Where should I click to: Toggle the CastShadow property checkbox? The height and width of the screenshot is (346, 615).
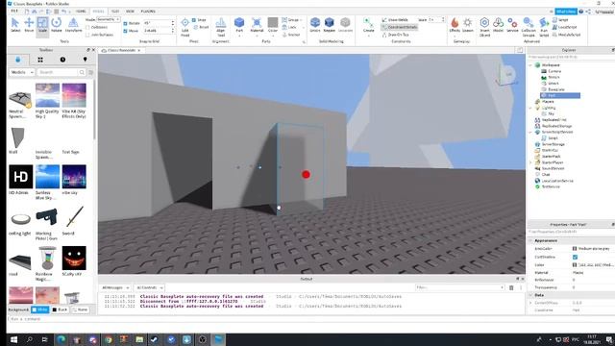pos(575,257)
